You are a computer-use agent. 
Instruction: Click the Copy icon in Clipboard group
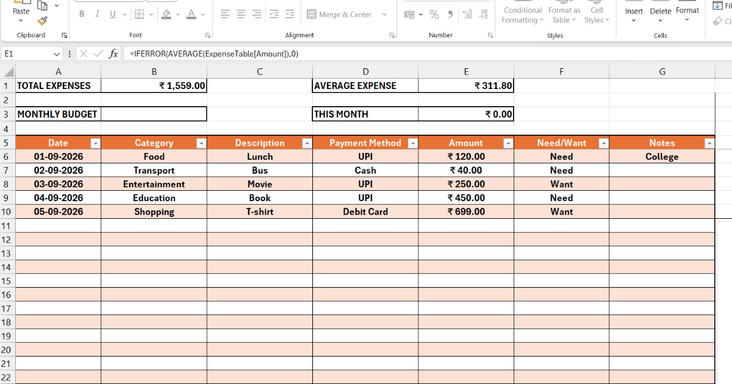click(x=42, y=5)
